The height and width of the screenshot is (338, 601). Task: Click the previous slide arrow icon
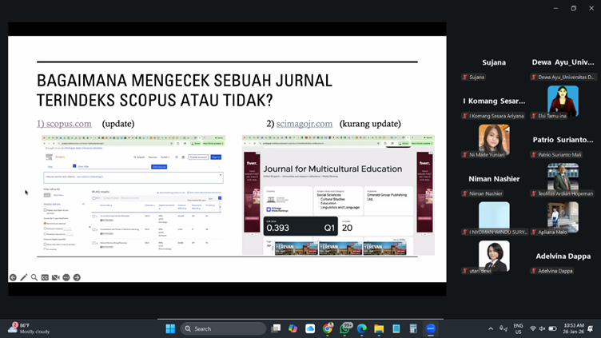point(13,277)
